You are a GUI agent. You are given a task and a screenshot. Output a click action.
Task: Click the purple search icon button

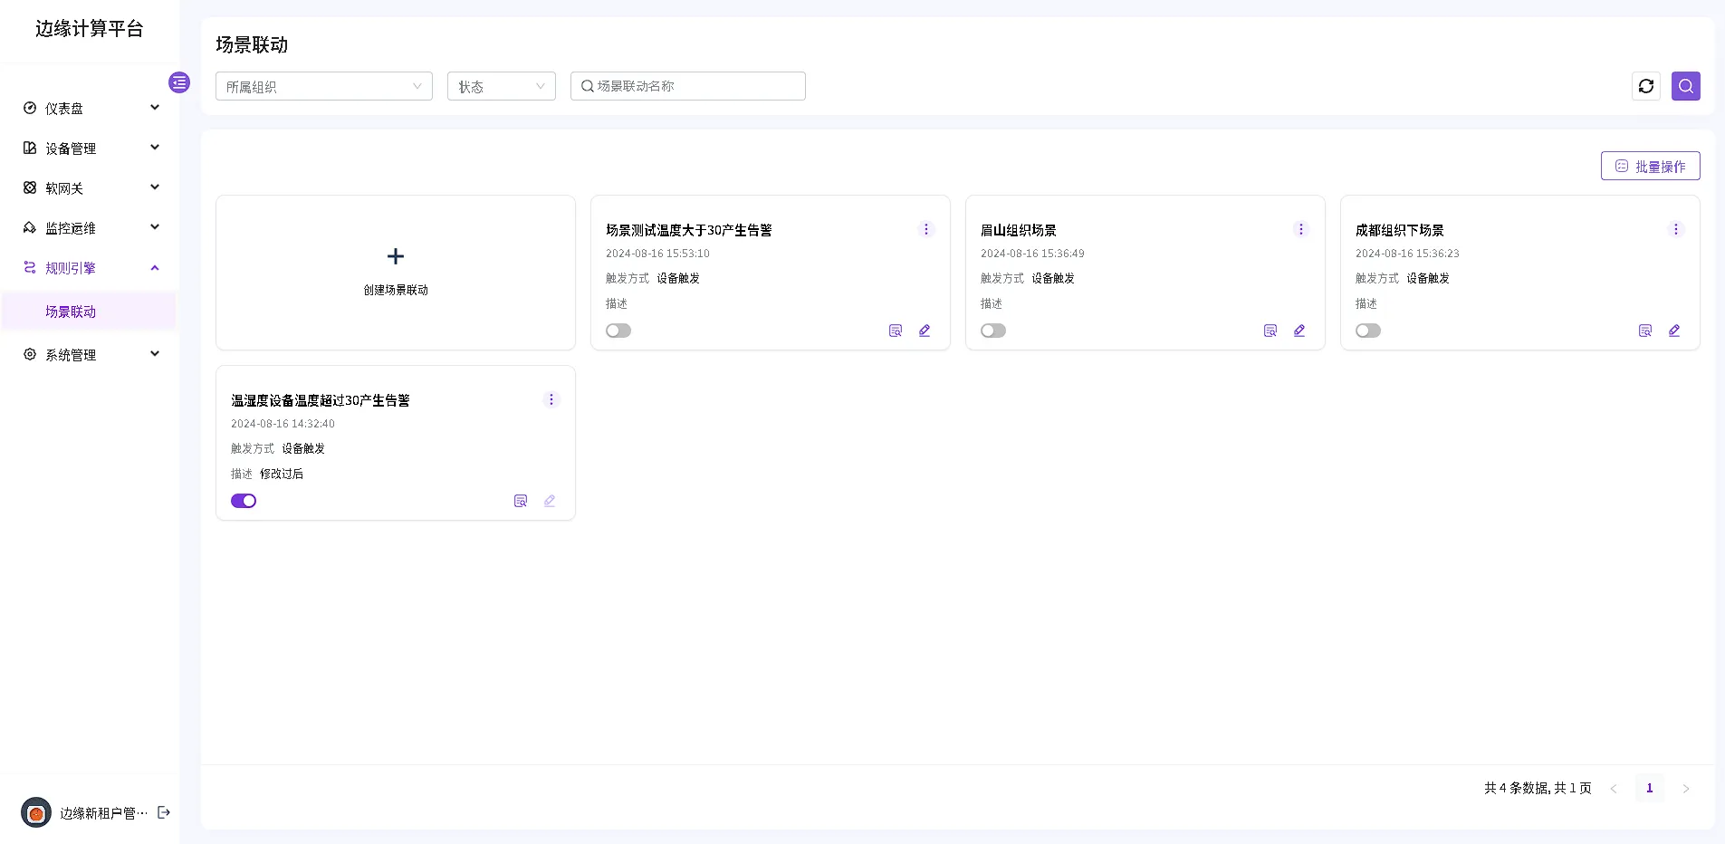point(1685,86)
